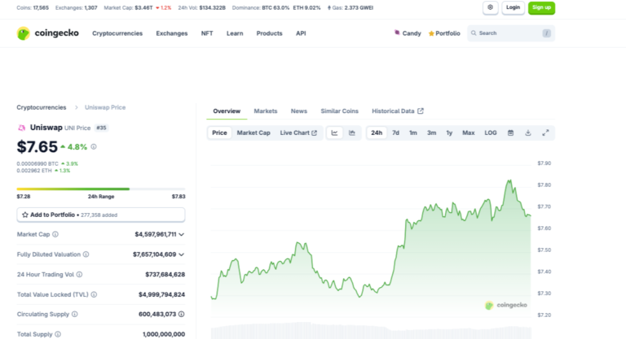The height and width of the screenshot is (339, 626).
Task: Select the 3m time range
Action: pyautogui.click(x=431, y=133)
